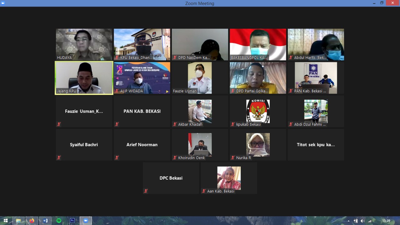Click the muted mic icon on Syaiful Bachri

click(59, 158)
